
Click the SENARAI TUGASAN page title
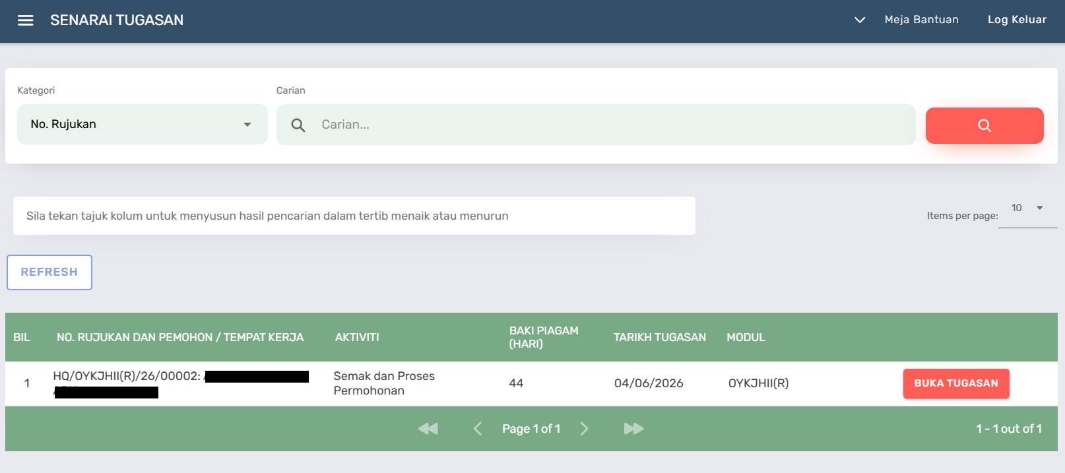point(117,20)
